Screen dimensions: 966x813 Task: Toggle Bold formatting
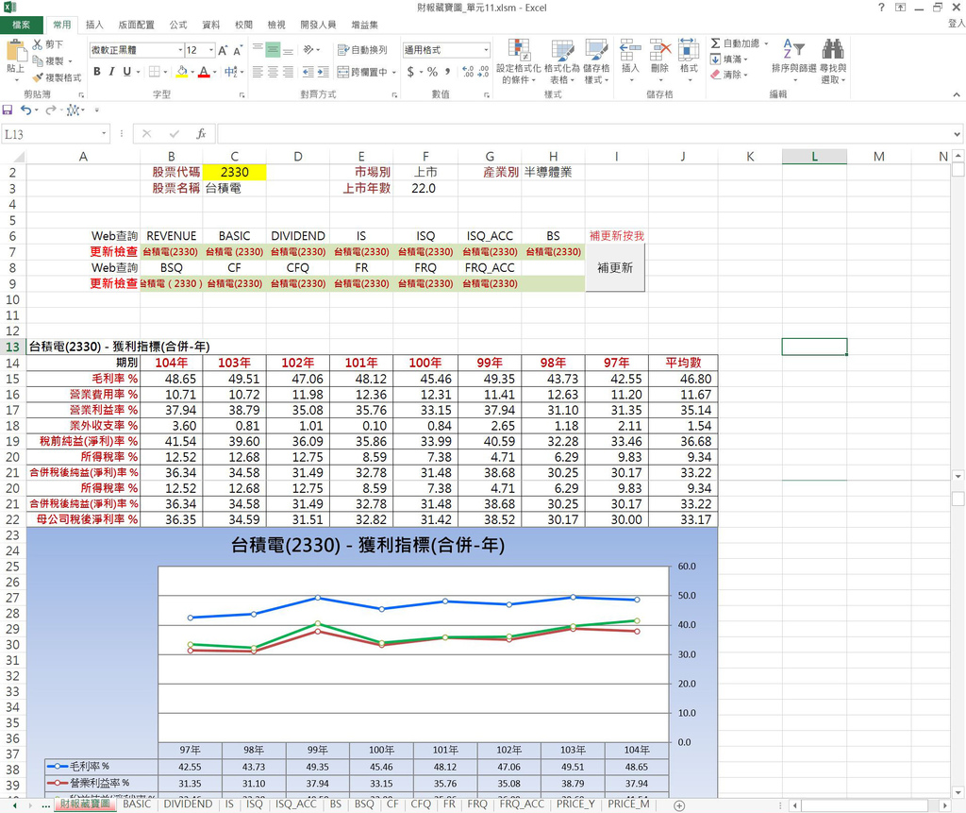pyautogui.click(x=97, y=72)
